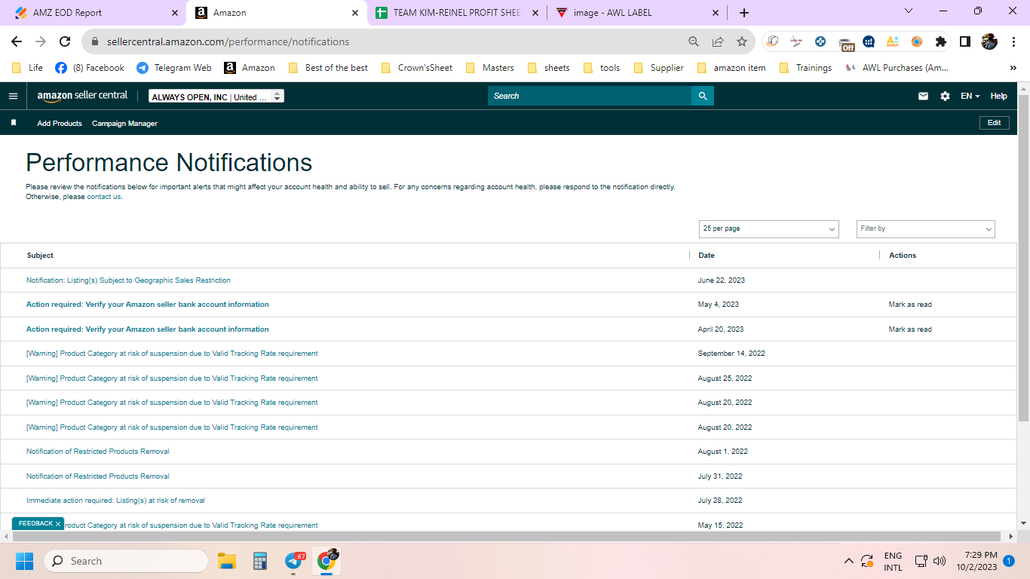The height and width of the screenshot is (579, 1030).
Task: Click the Edit button in the favorites bar
Action: point(994,123)
